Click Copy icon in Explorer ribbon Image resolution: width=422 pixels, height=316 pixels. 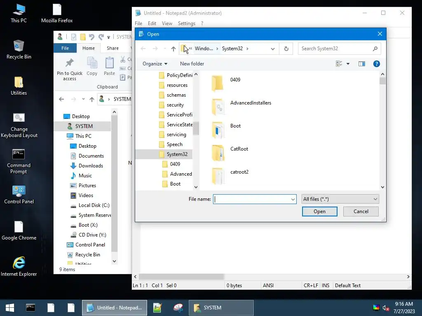tap(92, 66)
